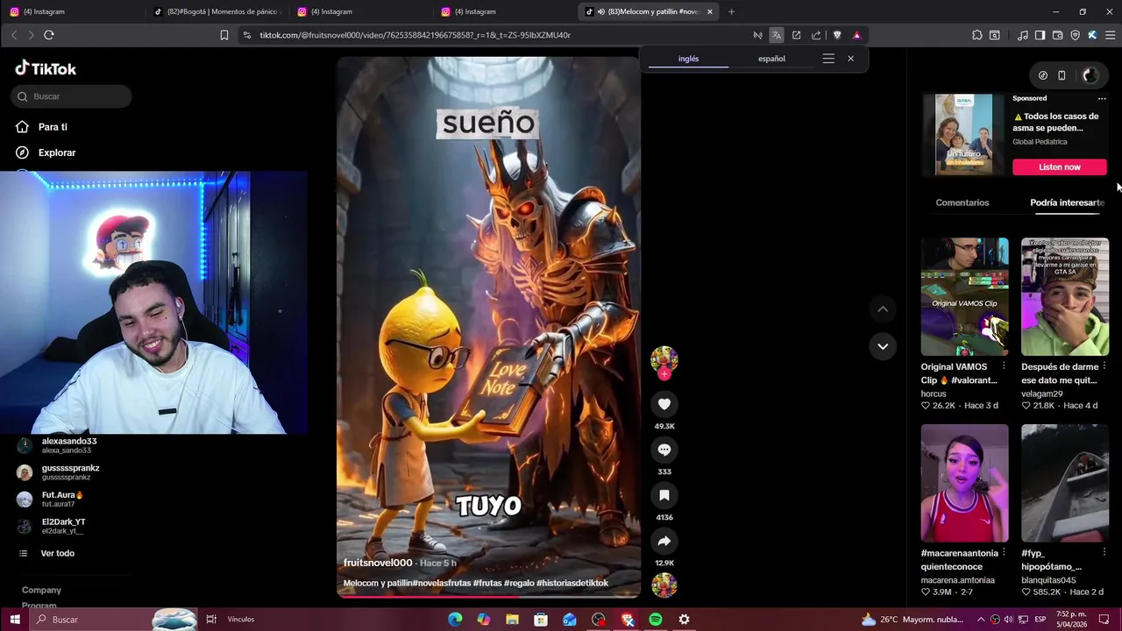1122x631 pixels.
Task: Open the Brave Shields lion icon
Action: coord(836,35)
